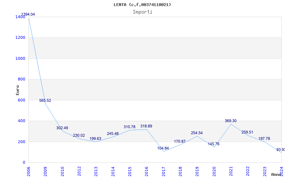Click the 2023 x-axis label
This screenshot has width=285, height=178.
(x=265, y=171)
